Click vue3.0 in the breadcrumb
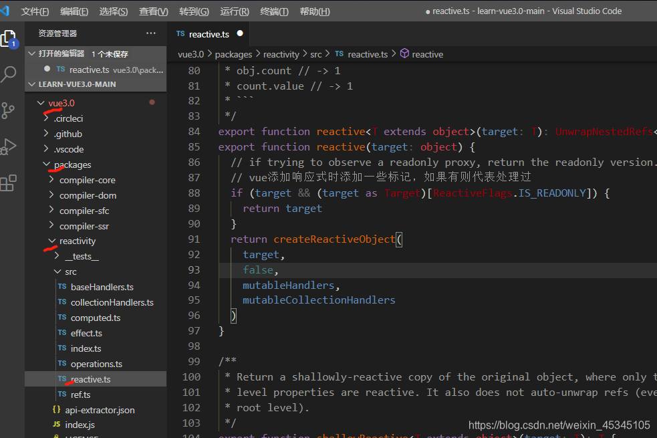This screenshot has width=657, height=438. (190, 54)
